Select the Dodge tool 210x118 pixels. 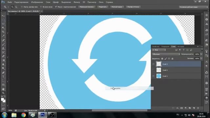[x=3, y=69]
